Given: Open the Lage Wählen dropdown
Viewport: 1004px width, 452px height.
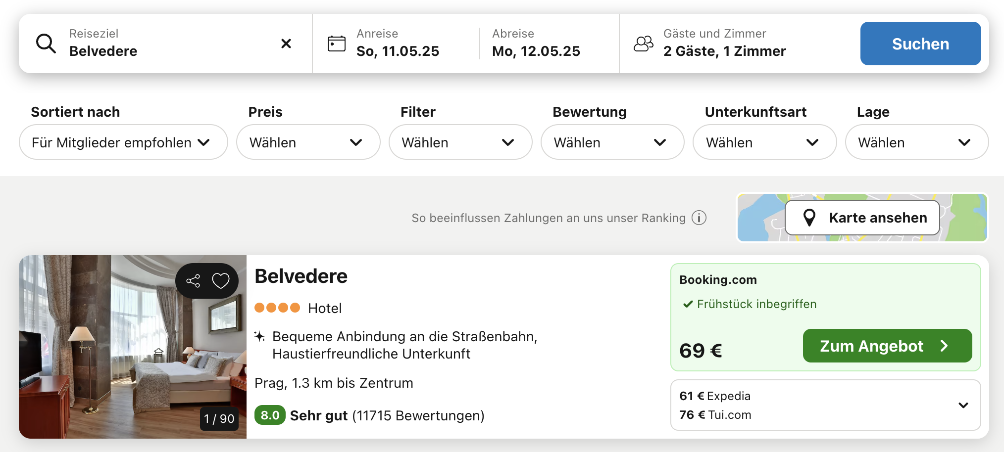Looking at the screenshot, I should [917, 142].
